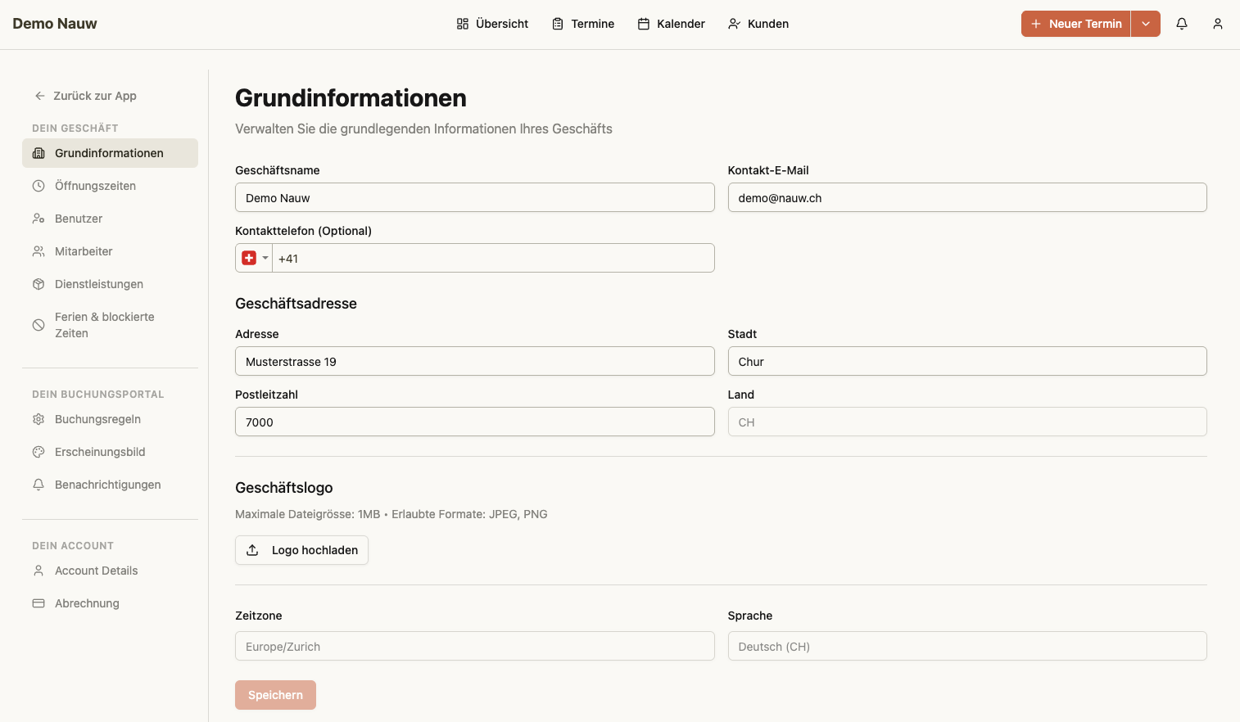The width and height of the screenshot is (1240, 722).
Task: Open Account Details in the sidebar
Action: [110, 571]
